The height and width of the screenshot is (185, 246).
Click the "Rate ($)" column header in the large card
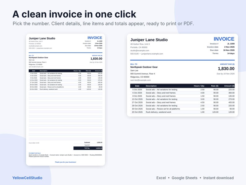[215, 86]
